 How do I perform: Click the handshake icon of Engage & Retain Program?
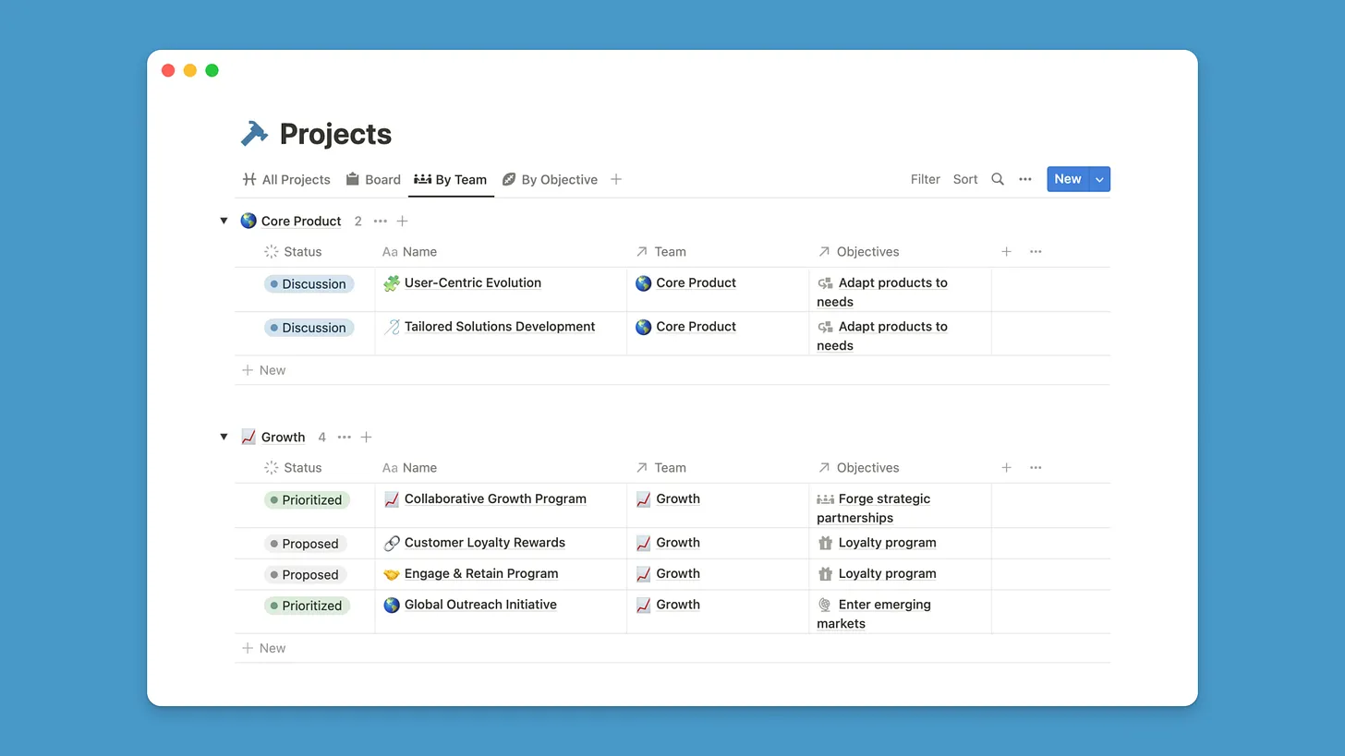392,573
